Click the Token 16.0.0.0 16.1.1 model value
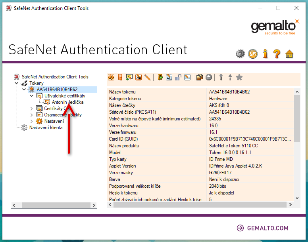This screenshot has width=308, height=242. [230, 152]
